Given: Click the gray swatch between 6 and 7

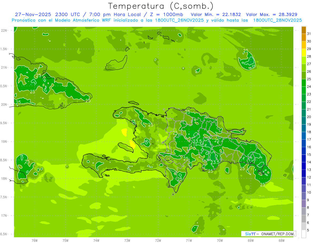Looking at the screenshot, I should click(x=304, y=219).
